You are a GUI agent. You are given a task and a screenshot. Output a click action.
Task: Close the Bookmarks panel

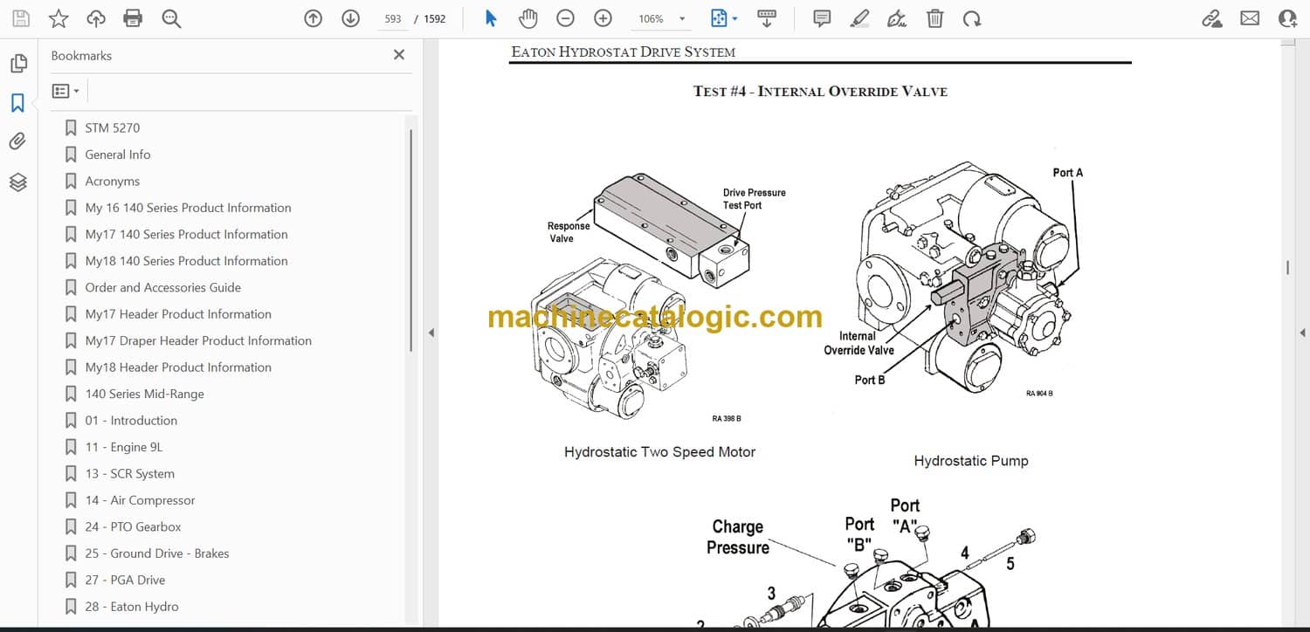coord(399,55)
